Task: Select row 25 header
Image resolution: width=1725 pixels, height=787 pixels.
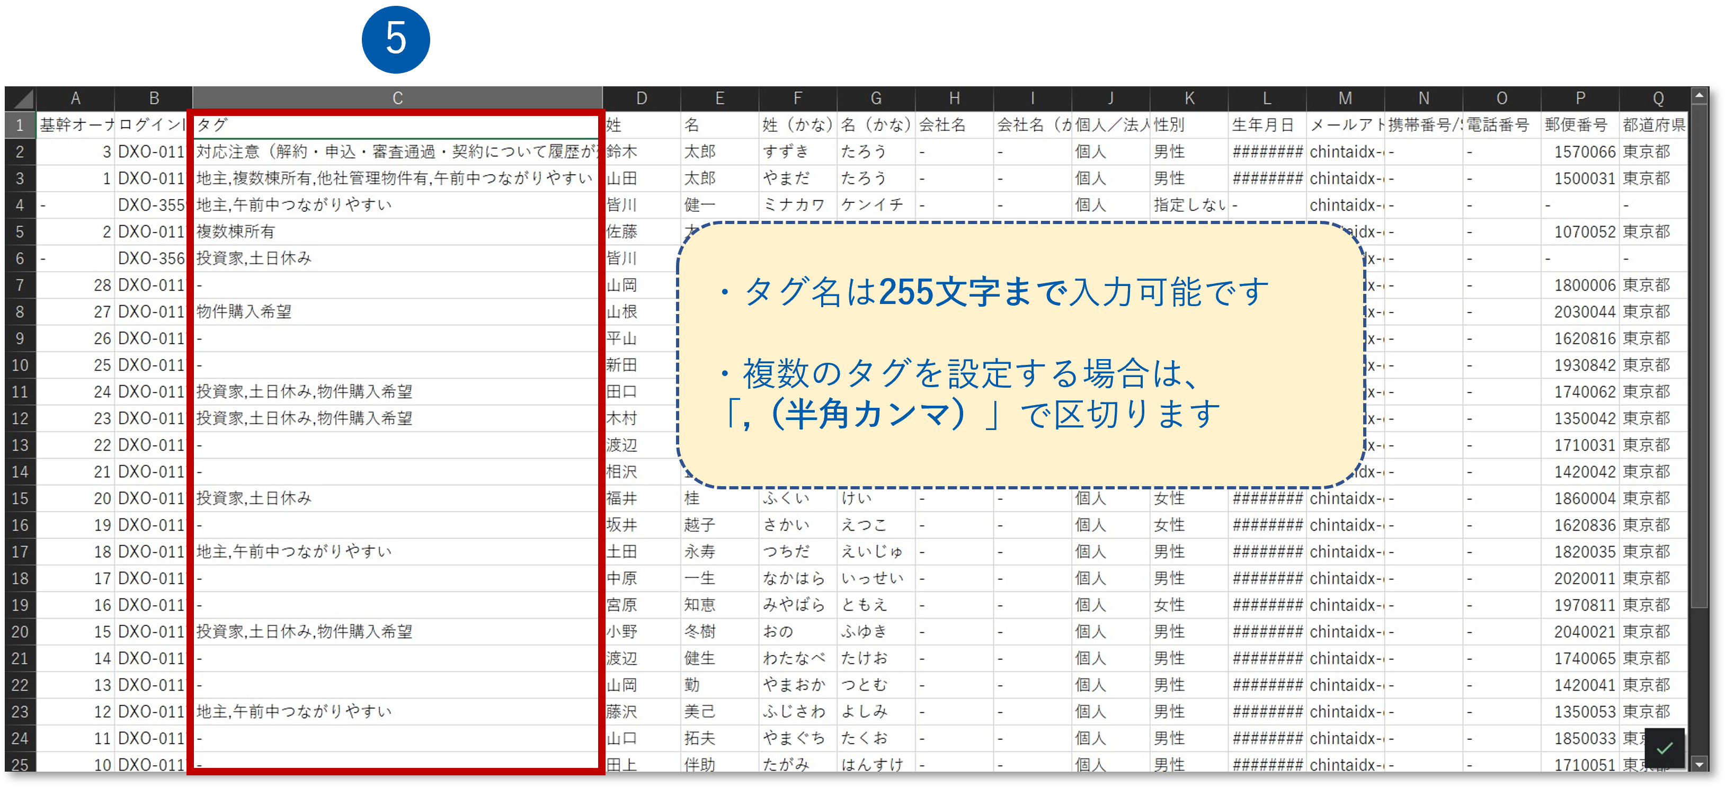Action: pos(20,764)
